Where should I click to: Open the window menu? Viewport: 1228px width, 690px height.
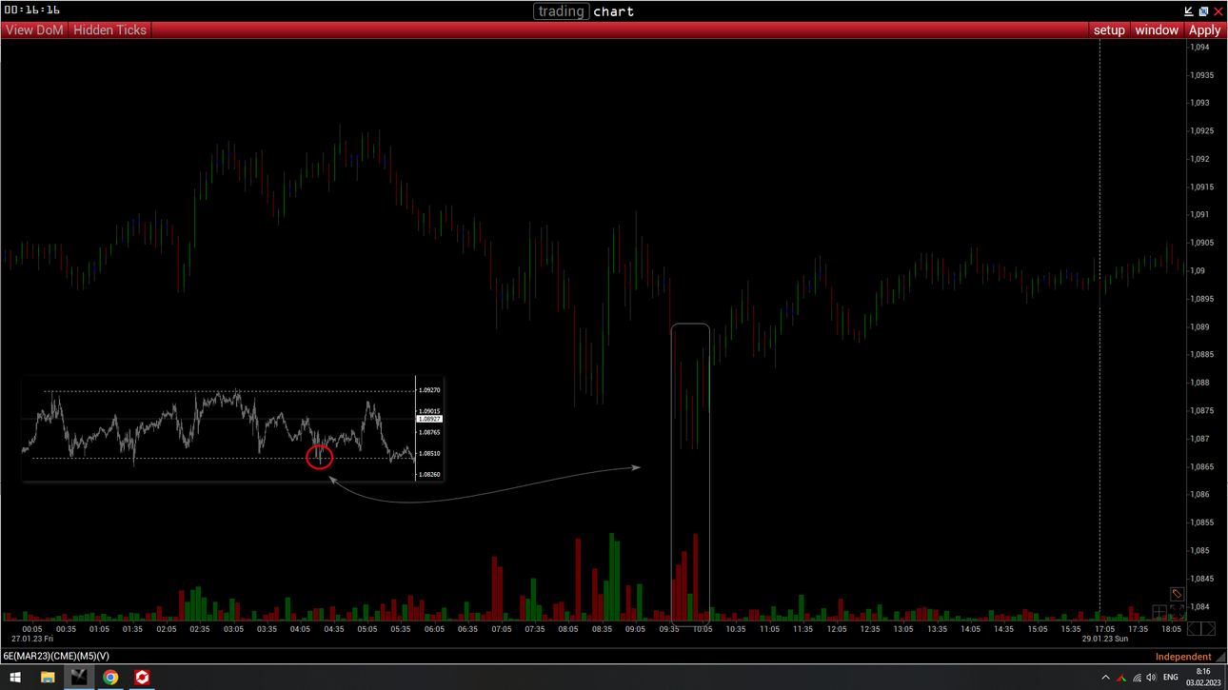pos(1157,30)
